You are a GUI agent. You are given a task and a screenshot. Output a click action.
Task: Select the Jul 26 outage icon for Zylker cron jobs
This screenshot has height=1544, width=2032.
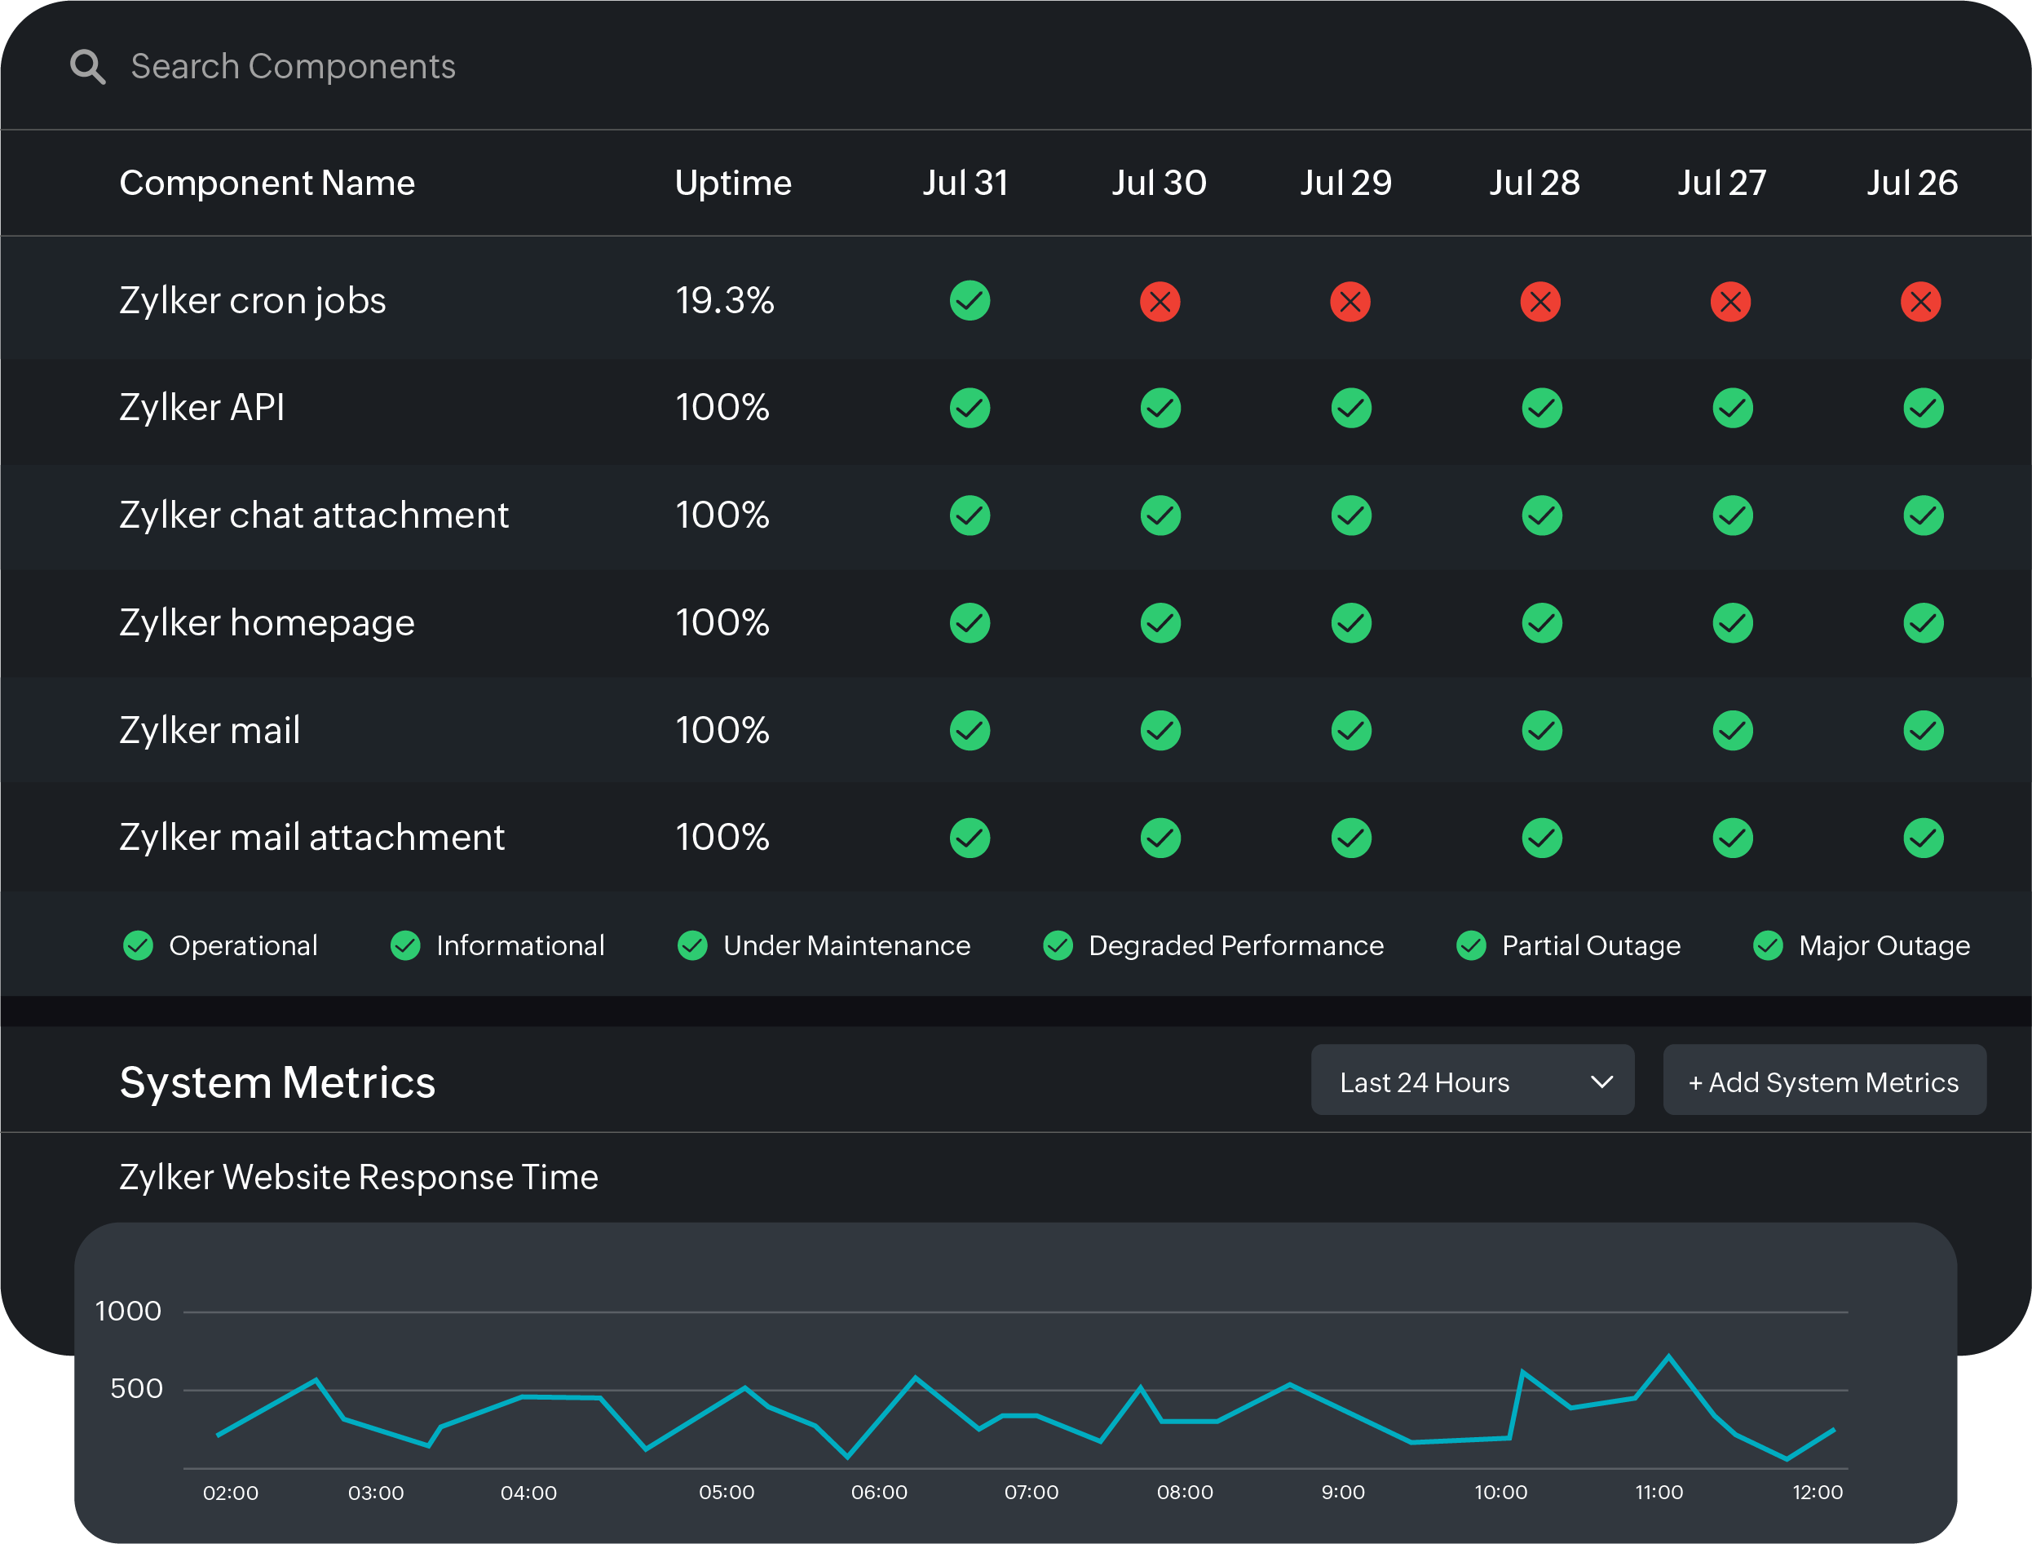point(1922,300)
